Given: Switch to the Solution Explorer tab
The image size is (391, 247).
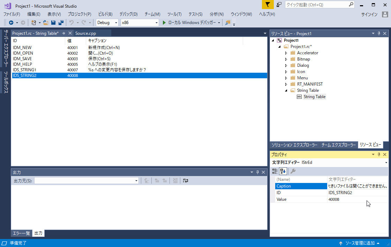Looking at the screenshot, I should click(x=294, y=145).
